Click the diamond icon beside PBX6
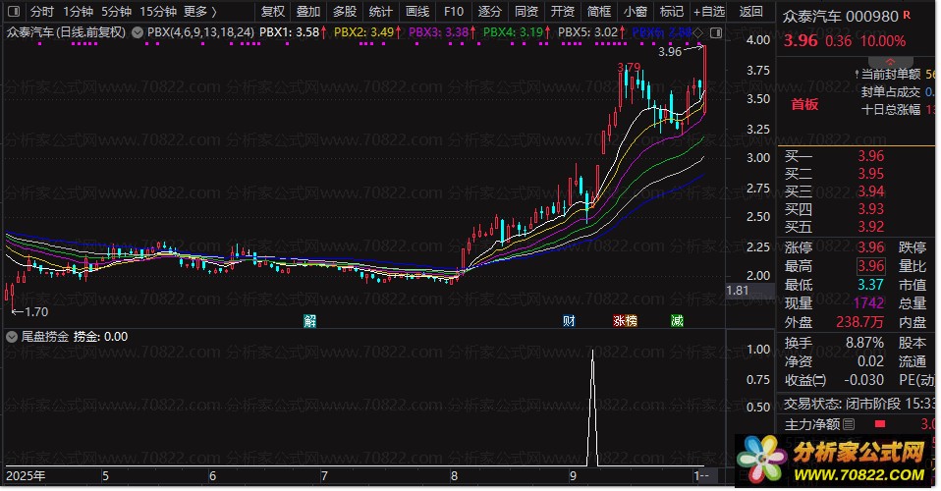The width and height of the screenshot is (941, 491). [698, 32]
